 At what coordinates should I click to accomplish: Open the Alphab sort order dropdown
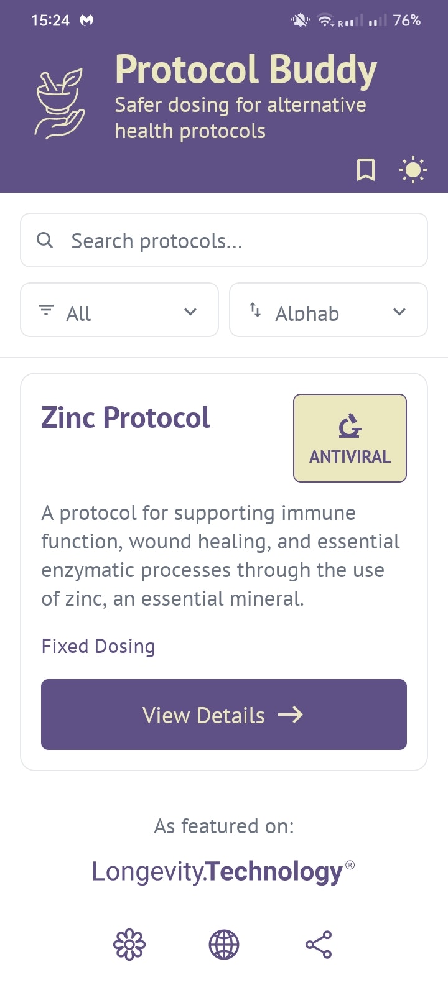328,310
